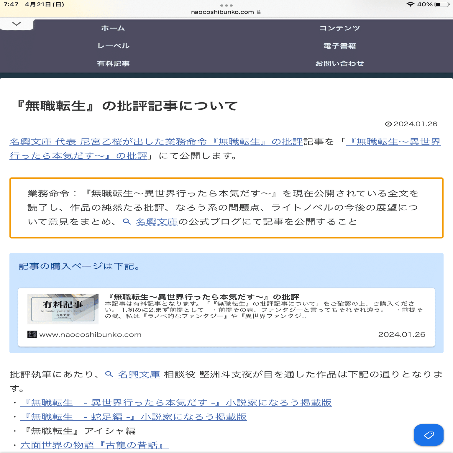This screenshot has width=453, height=453.
Task: Open the コンテンツ menu item
Action: coord(340,28)
